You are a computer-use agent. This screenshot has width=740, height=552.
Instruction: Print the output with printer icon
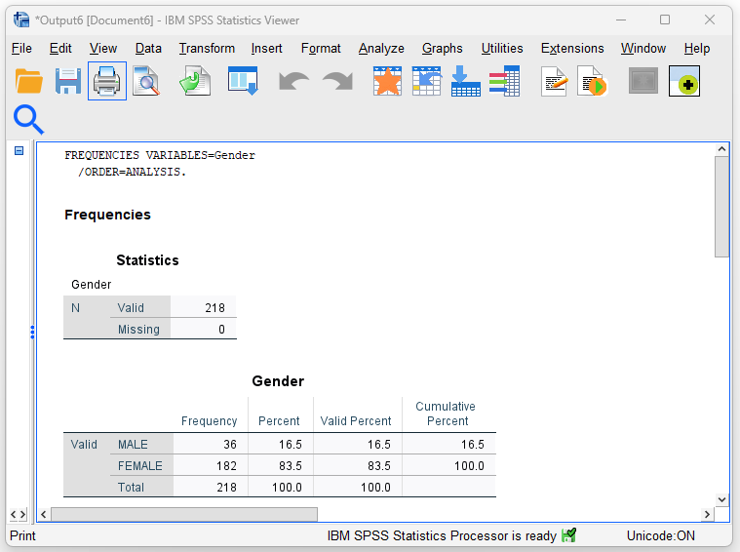[x=107, y=81]
